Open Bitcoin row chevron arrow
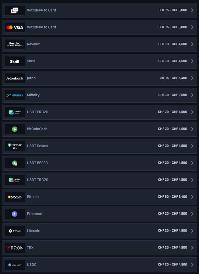The height and width of the screenshot is (274, 199). [x=192, y=197]
